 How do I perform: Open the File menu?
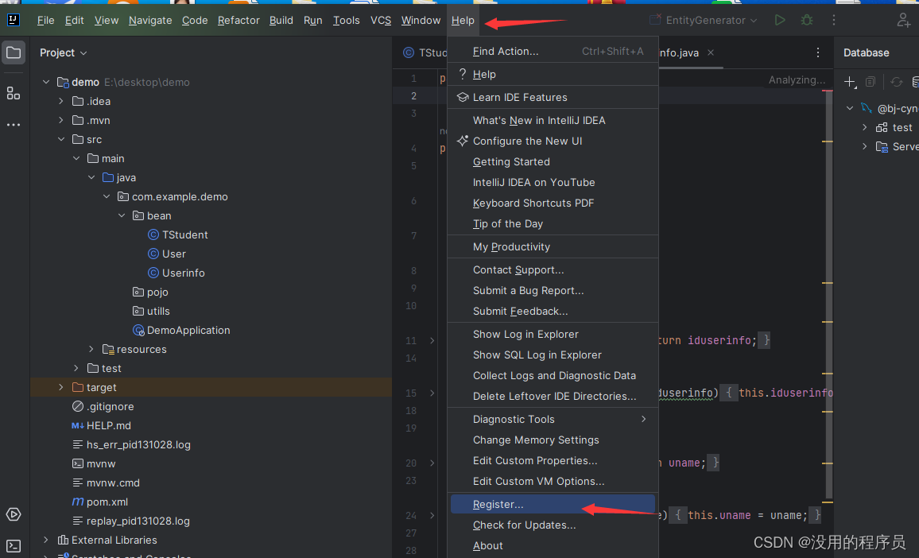pyautogui.click(x=46, y=20)
